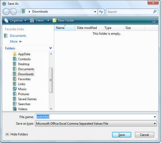
Task: Click the Save button
Action: pos(122,135)
